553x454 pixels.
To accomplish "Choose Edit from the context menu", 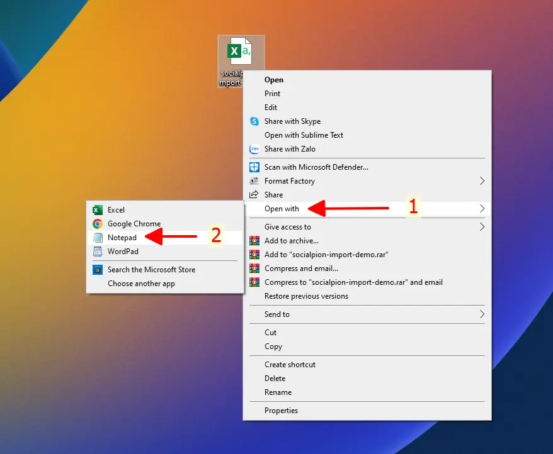I will (367, 108).
